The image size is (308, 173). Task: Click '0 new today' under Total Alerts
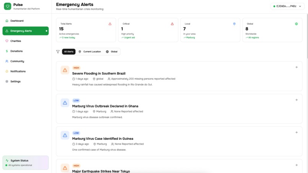click(68, 38)
